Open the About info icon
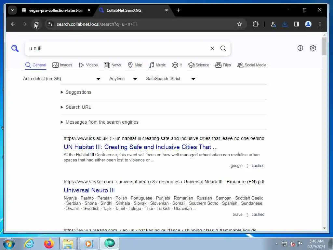 coord(300,48)
